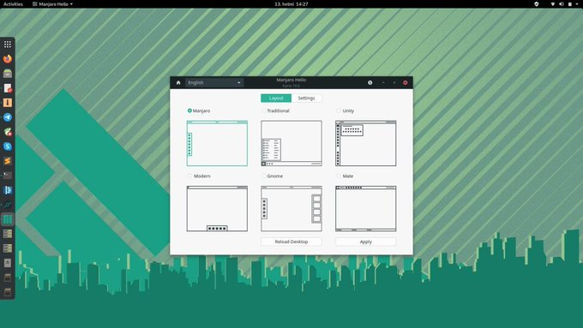The height and width of the screenshot is (328, 583).
Task: Expand the Manjaro Hello app menu
Action: tap(52, 4)
